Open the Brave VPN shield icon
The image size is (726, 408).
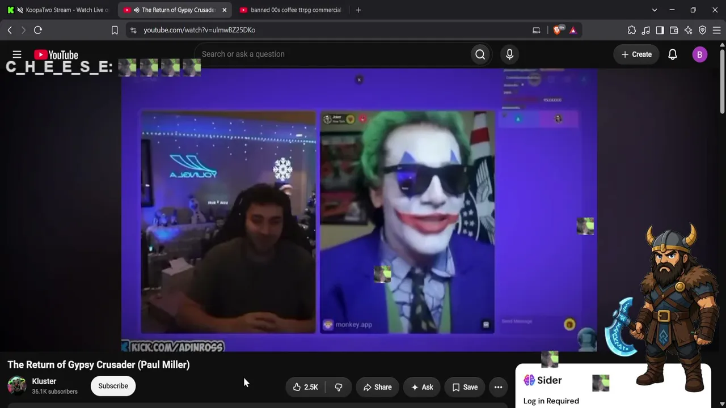click(702, 30)
